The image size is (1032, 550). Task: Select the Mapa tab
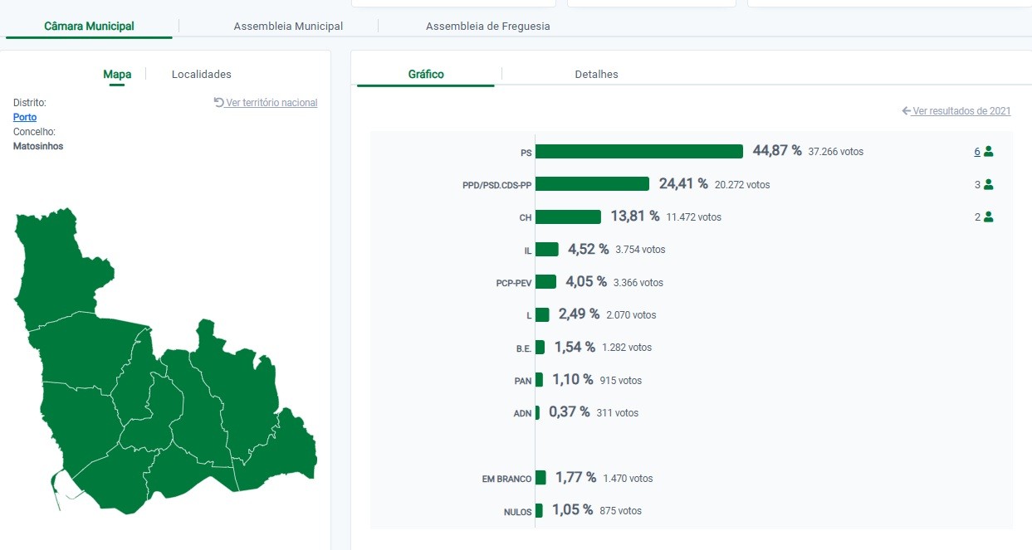click(x=117, y=75)
